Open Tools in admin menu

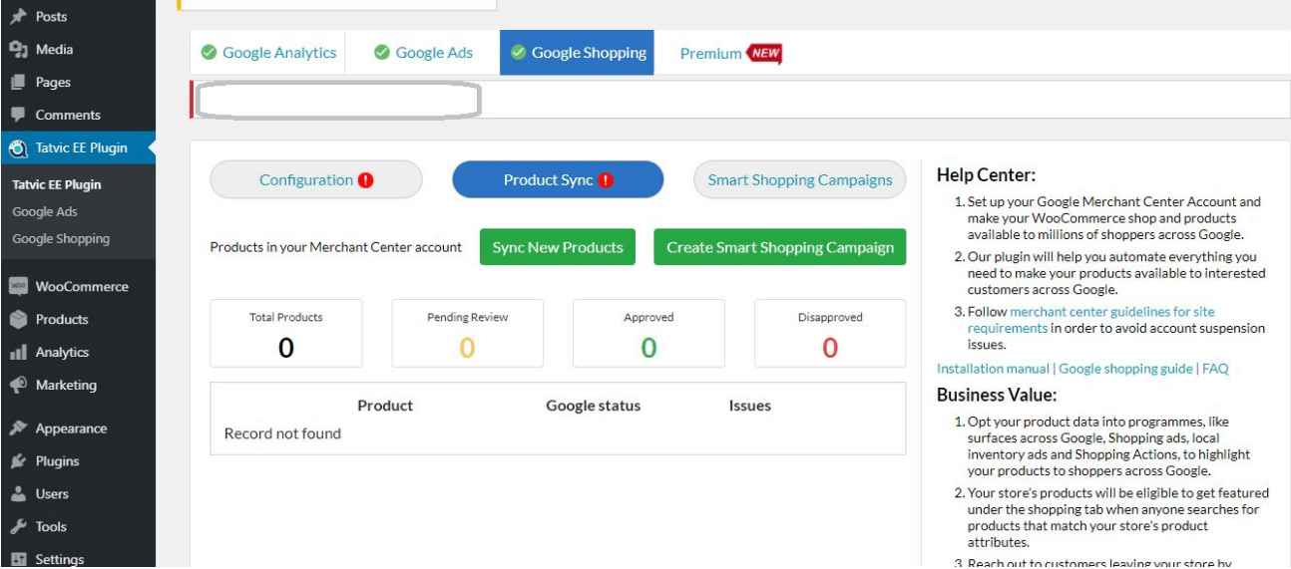[x=78, y=527]
